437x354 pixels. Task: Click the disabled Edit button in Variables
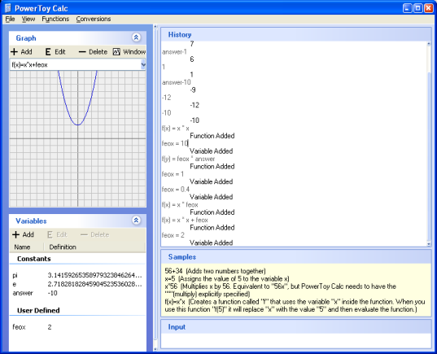pos(57,234)
